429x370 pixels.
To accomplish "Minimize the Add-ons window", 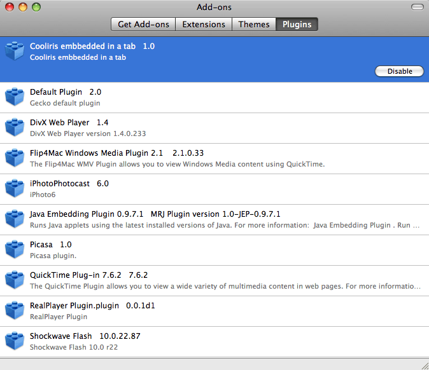I will pos(23,7).
